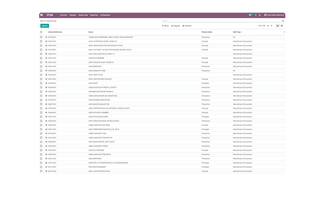Click star icon in ASSY,CATHODE CHAMBER row
This screenshot has width=325, height=198.
point(46,113)
